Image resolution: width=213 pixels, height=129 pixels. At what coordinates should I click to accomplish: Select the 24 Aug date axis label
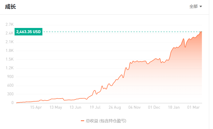115,107
